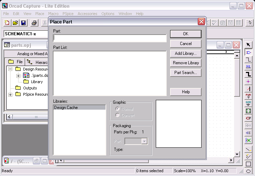Click the schematic horizontal scrollbar right arrow
This screenshot has width=255, height=176.
point(231,160)
